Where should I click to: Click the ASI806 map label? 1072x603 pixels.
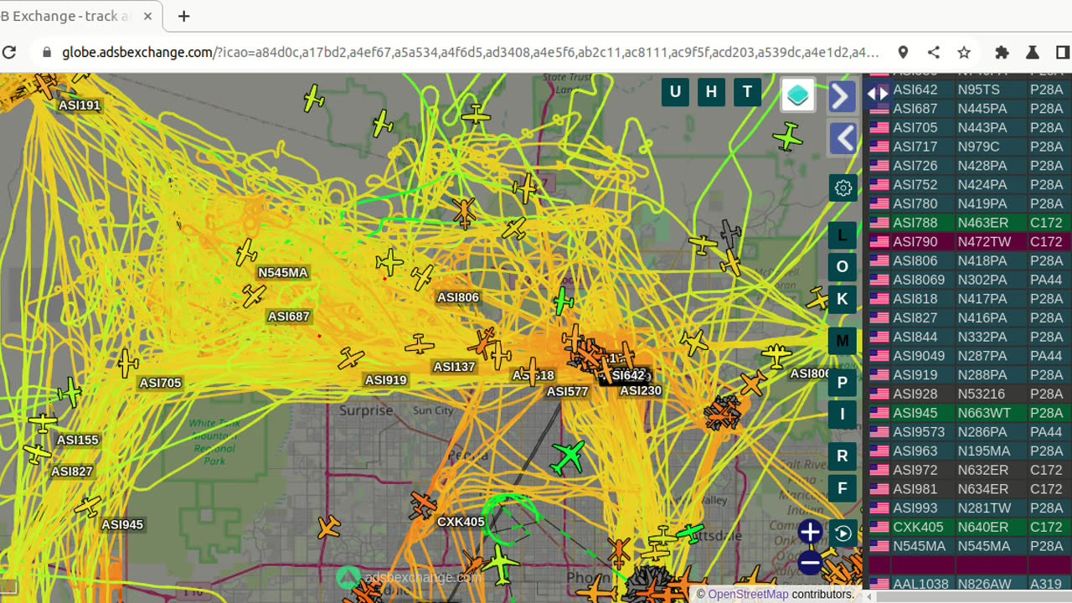click(x=458, y=297)
